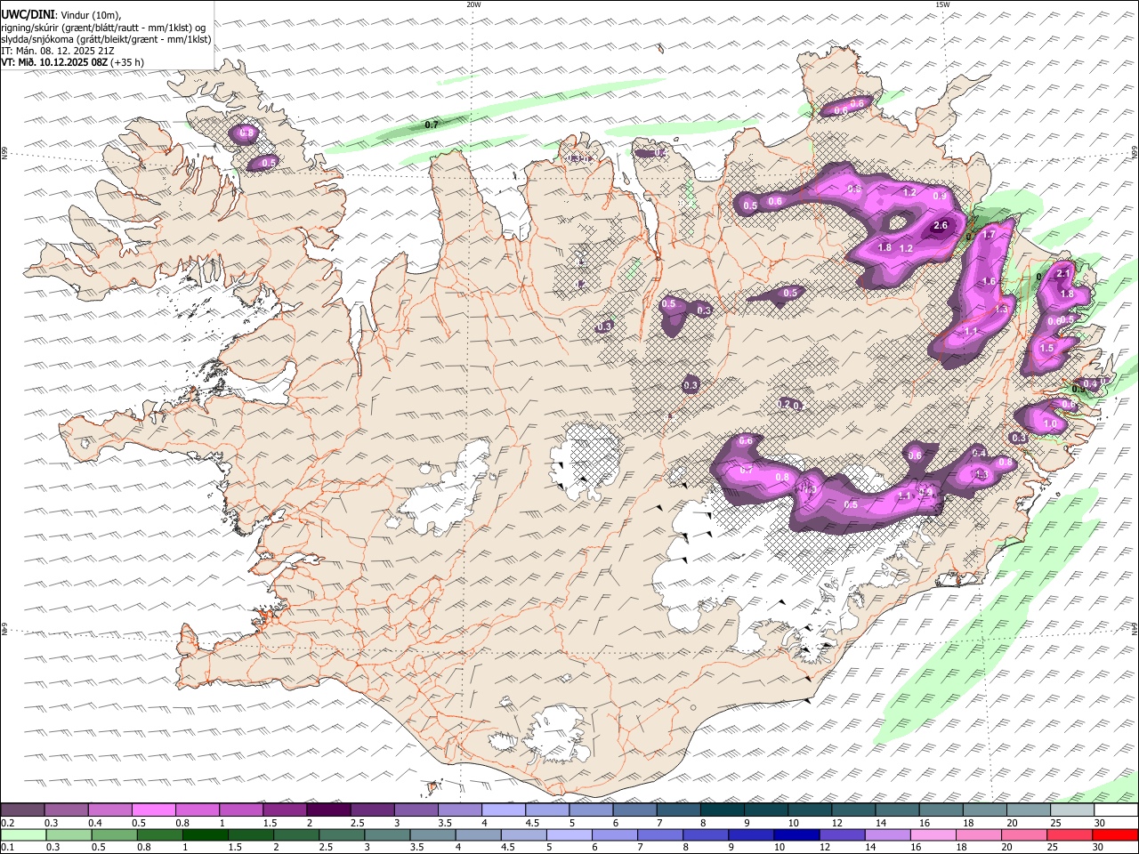Select the light purple 14 swatch in rain legend

coord(886,835)
